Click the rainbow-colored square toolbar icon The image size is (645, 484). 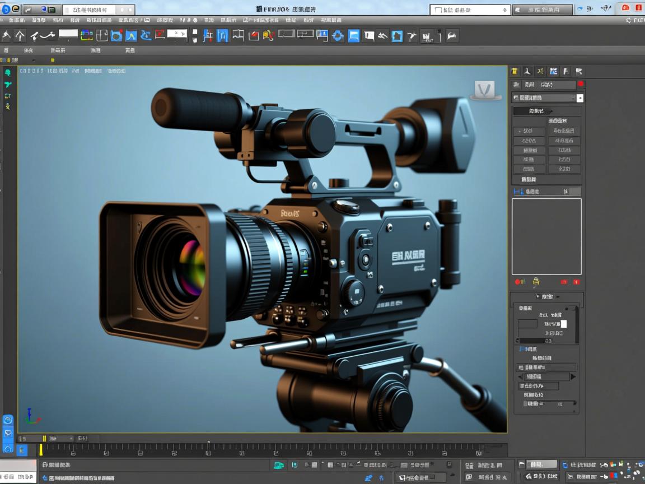pos(87,36)
